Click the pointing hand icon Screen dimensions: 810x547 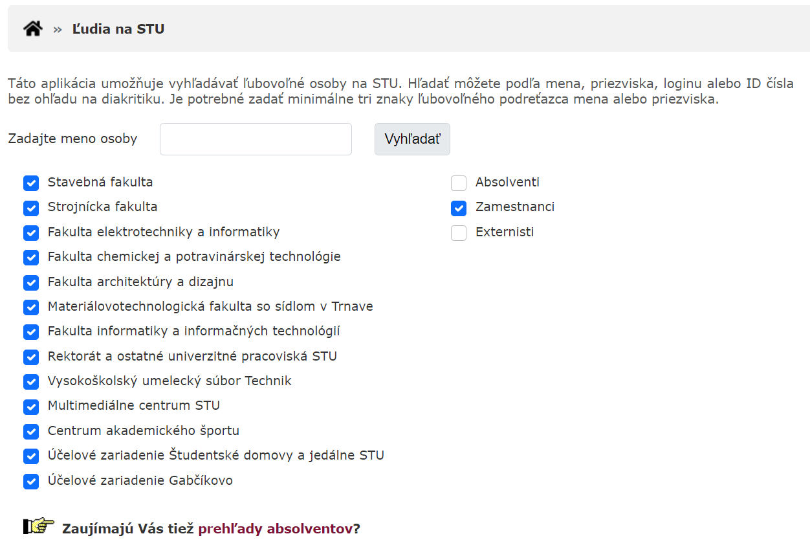pyautogui.click(x=39, y=526)
